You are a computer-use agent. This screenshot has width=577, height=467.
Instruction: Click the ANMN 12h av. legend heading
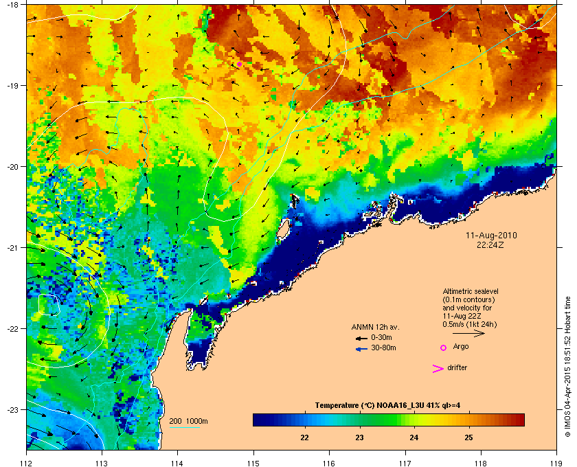pyautogui.click(x=375, y=327)
